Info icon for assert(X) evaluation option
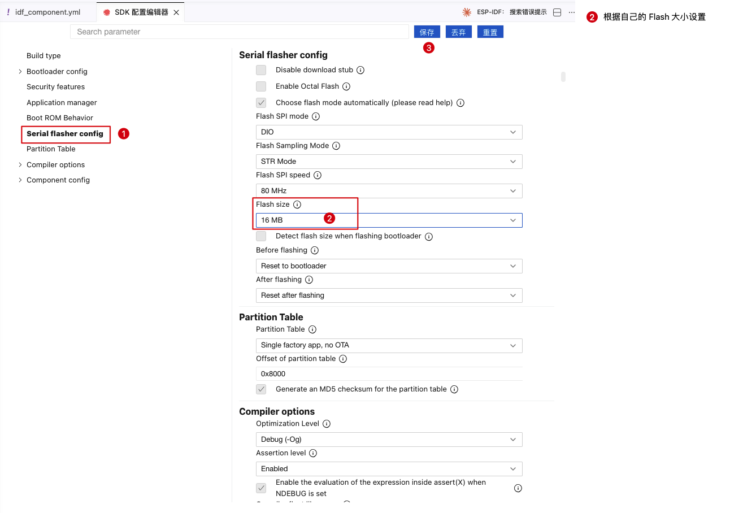 pyautogui.click(x=518, y=488)
